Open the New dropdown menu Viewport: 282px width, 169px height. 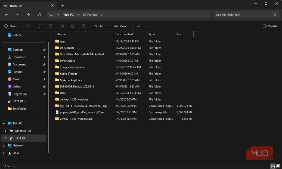point(11,26)
